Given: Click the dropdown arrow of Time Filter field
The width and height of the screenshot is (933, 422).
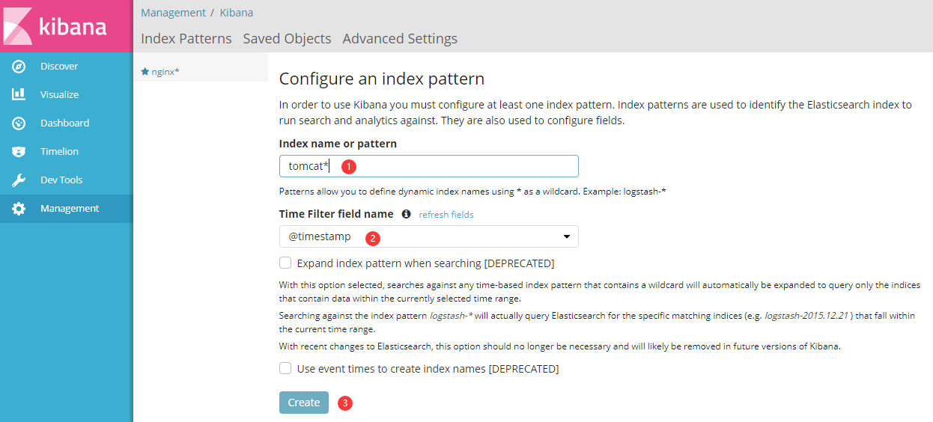Looking at the screenshot, I should point(567,237).
